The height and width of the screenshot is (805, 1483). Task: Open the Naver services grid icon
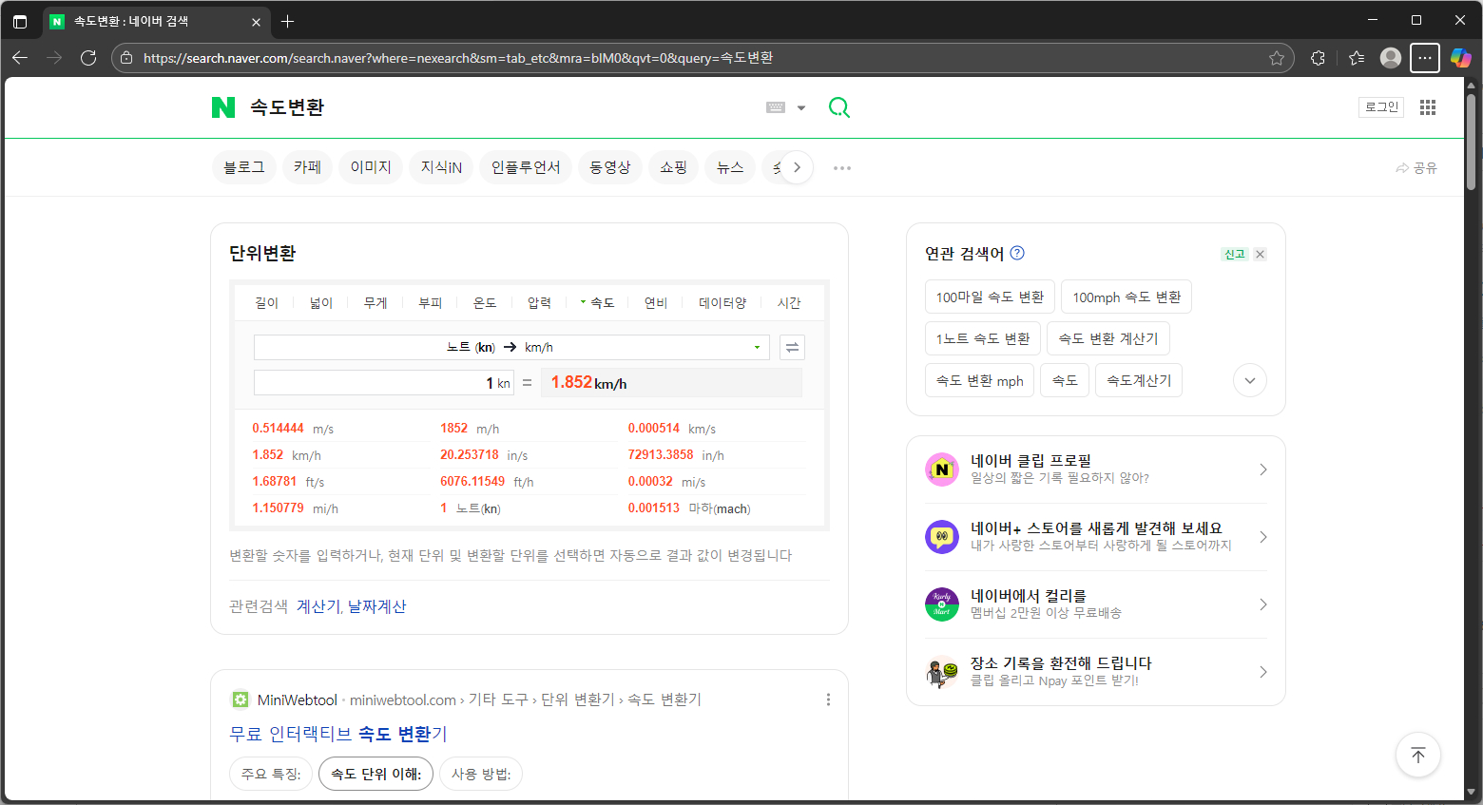[x=1427, y=106]
